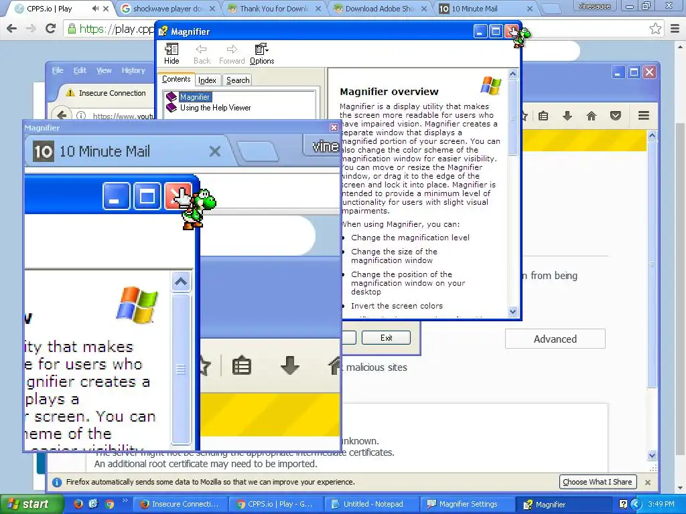Dismiss the Firefox data notification bar
Screen dimensions: 686x514
(x=648, y=482)
